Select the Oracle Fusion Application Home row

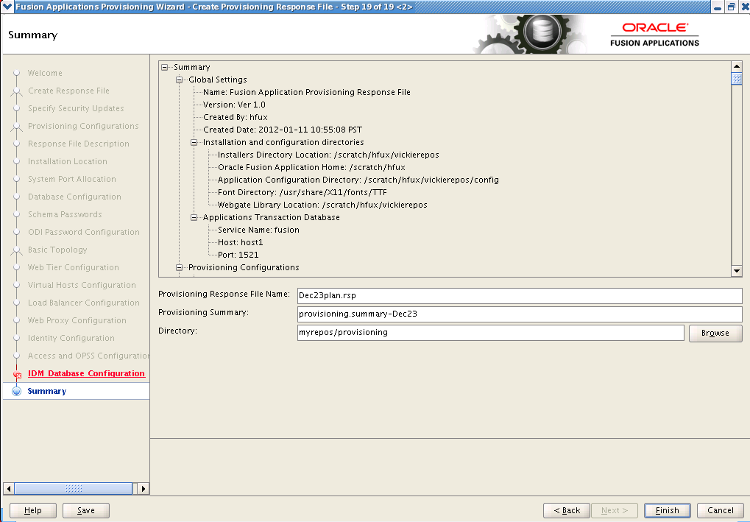pos(311,167)
